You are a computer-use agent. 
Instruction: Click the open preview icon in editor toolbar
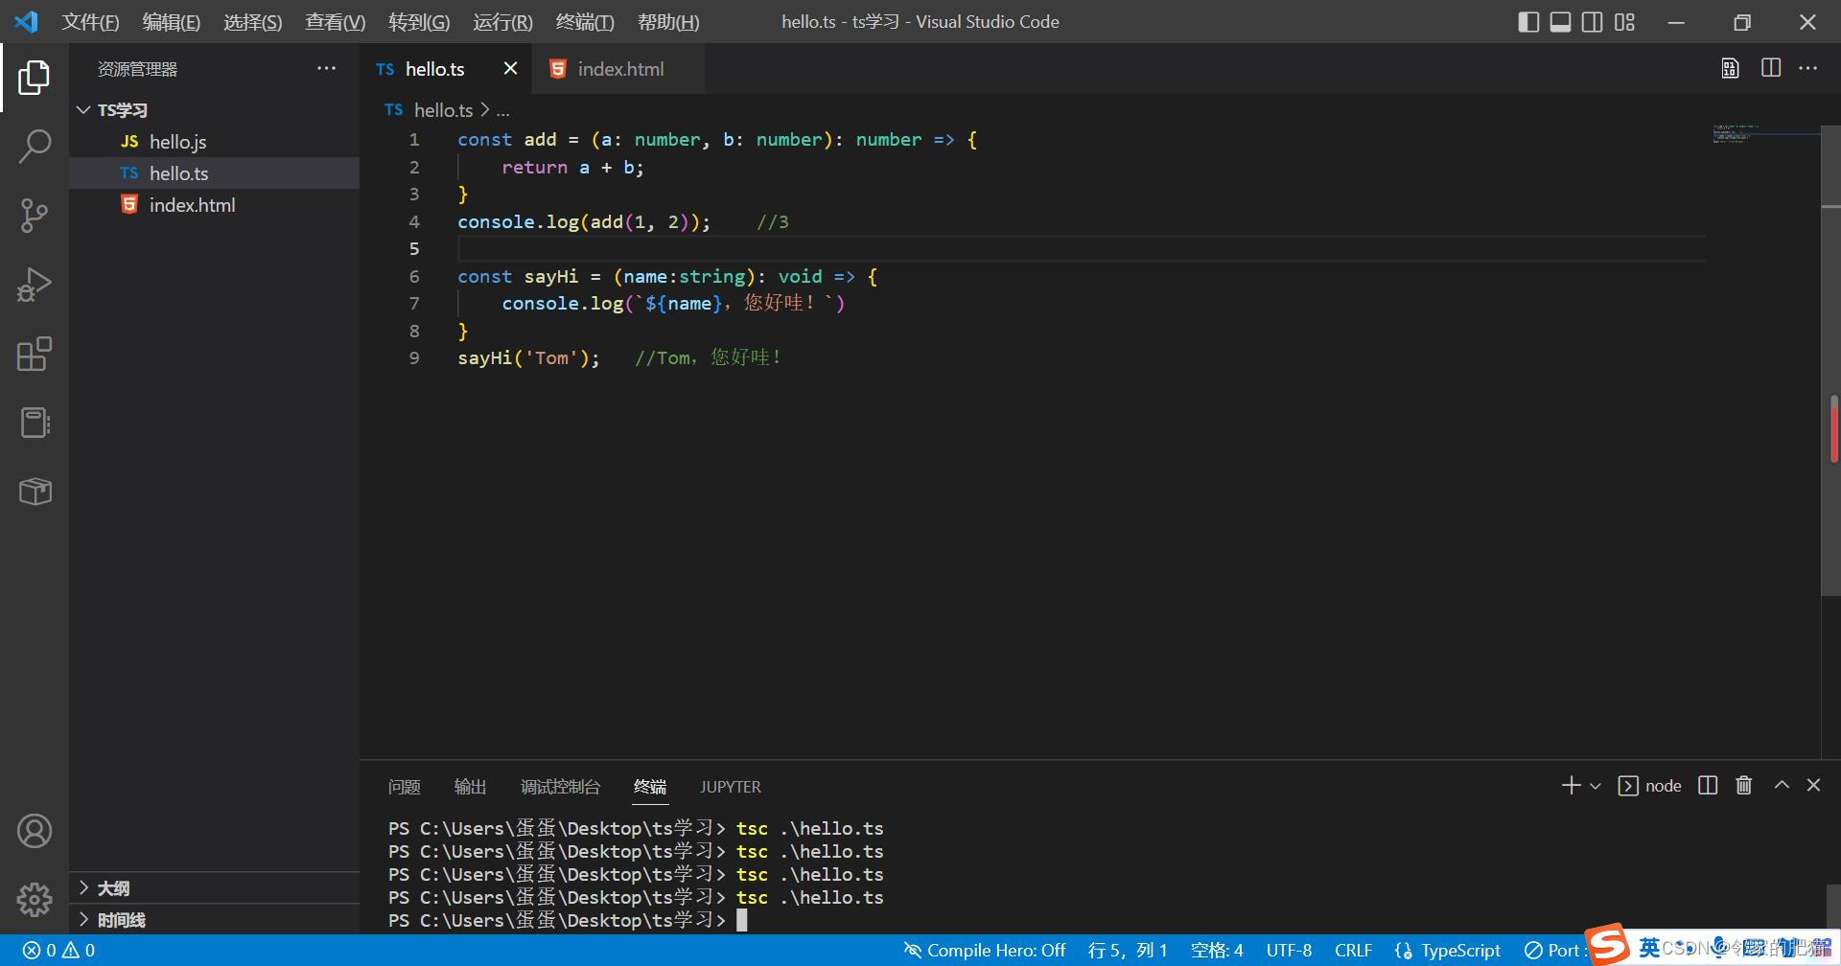(1730, 68)
